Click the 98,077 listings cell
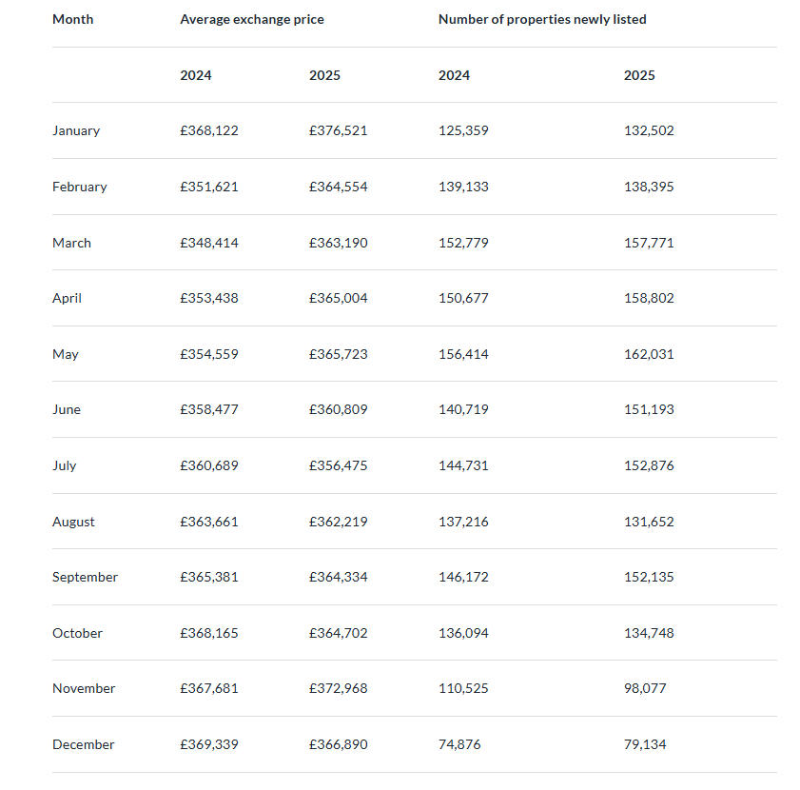 click(x=645, y=688)
